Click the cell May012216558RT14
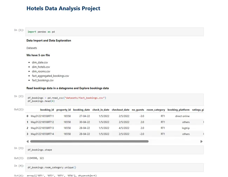228x177 pixels. (x=42, y=134)
